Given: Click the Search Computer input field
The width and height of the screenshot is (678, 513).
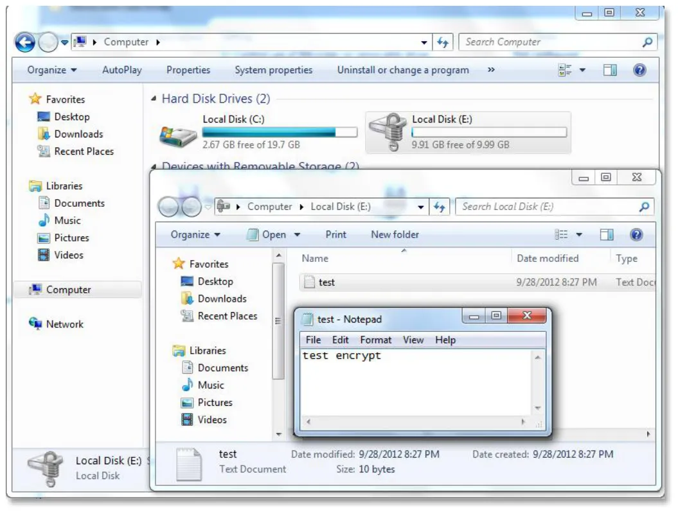Looking at the screenshot, I should click(x=558, y=42).
